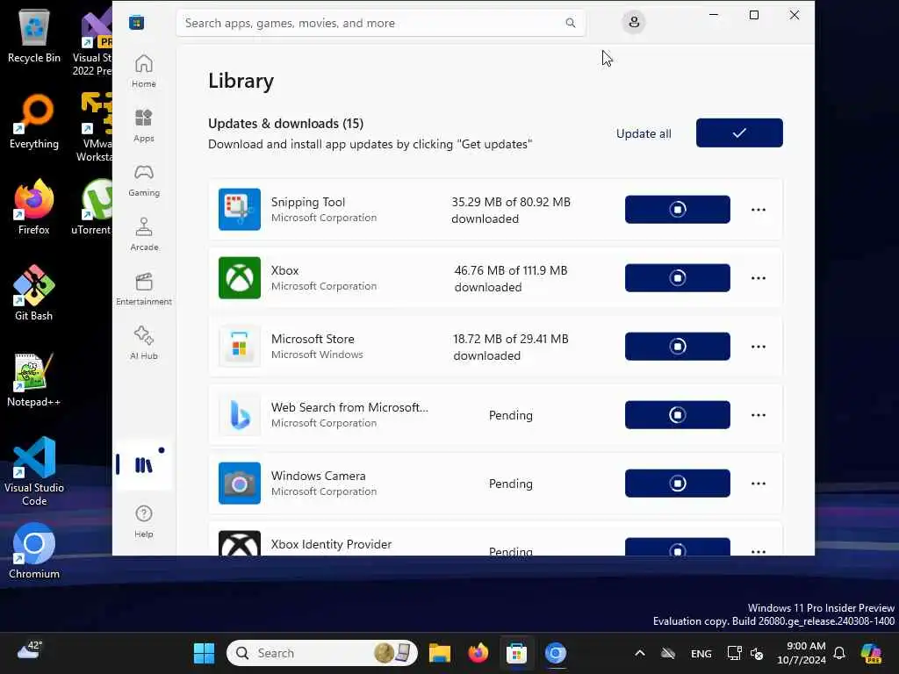Click '18.72 MB of 29.41 MB downloaded' text
Viewport: 899px width, 674px height.
coord(510,347)
